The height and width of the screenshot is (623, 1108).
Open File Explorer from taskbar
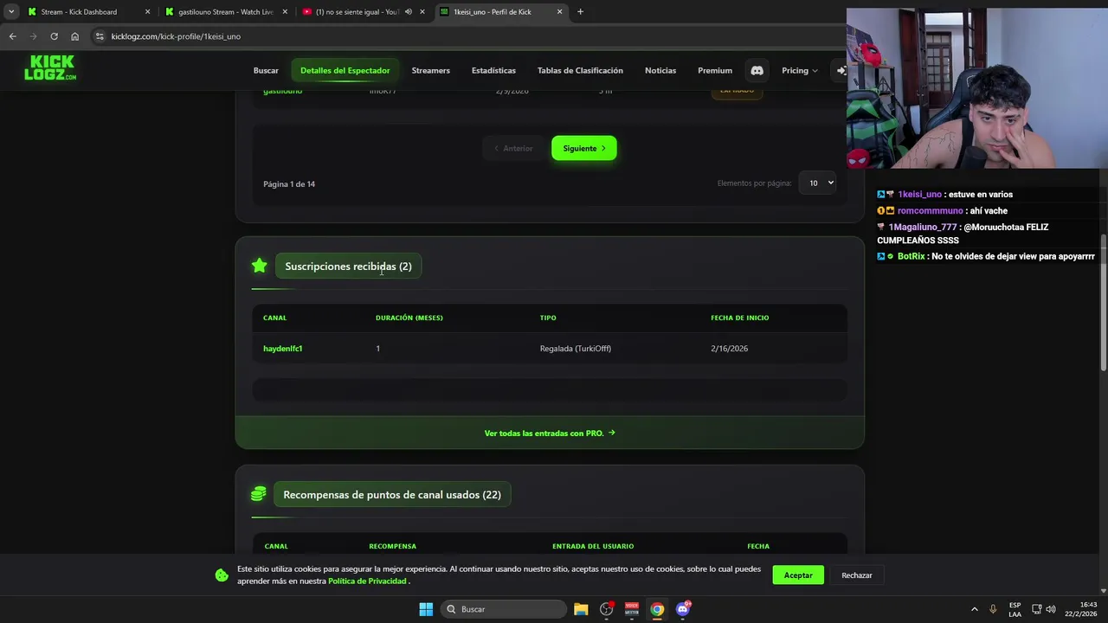pyautogui.click(x=581, y=609)
